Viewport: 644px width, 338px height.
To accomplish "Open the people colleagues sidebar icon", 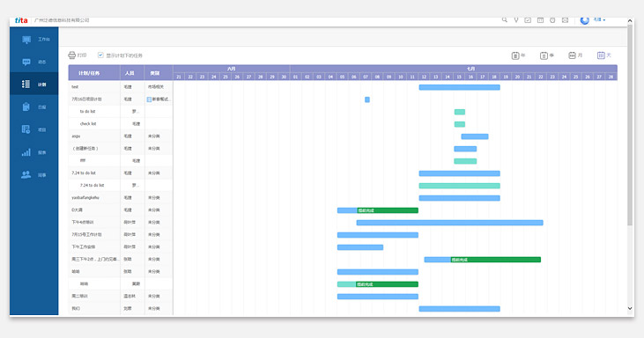I will [x=26, y=175].
